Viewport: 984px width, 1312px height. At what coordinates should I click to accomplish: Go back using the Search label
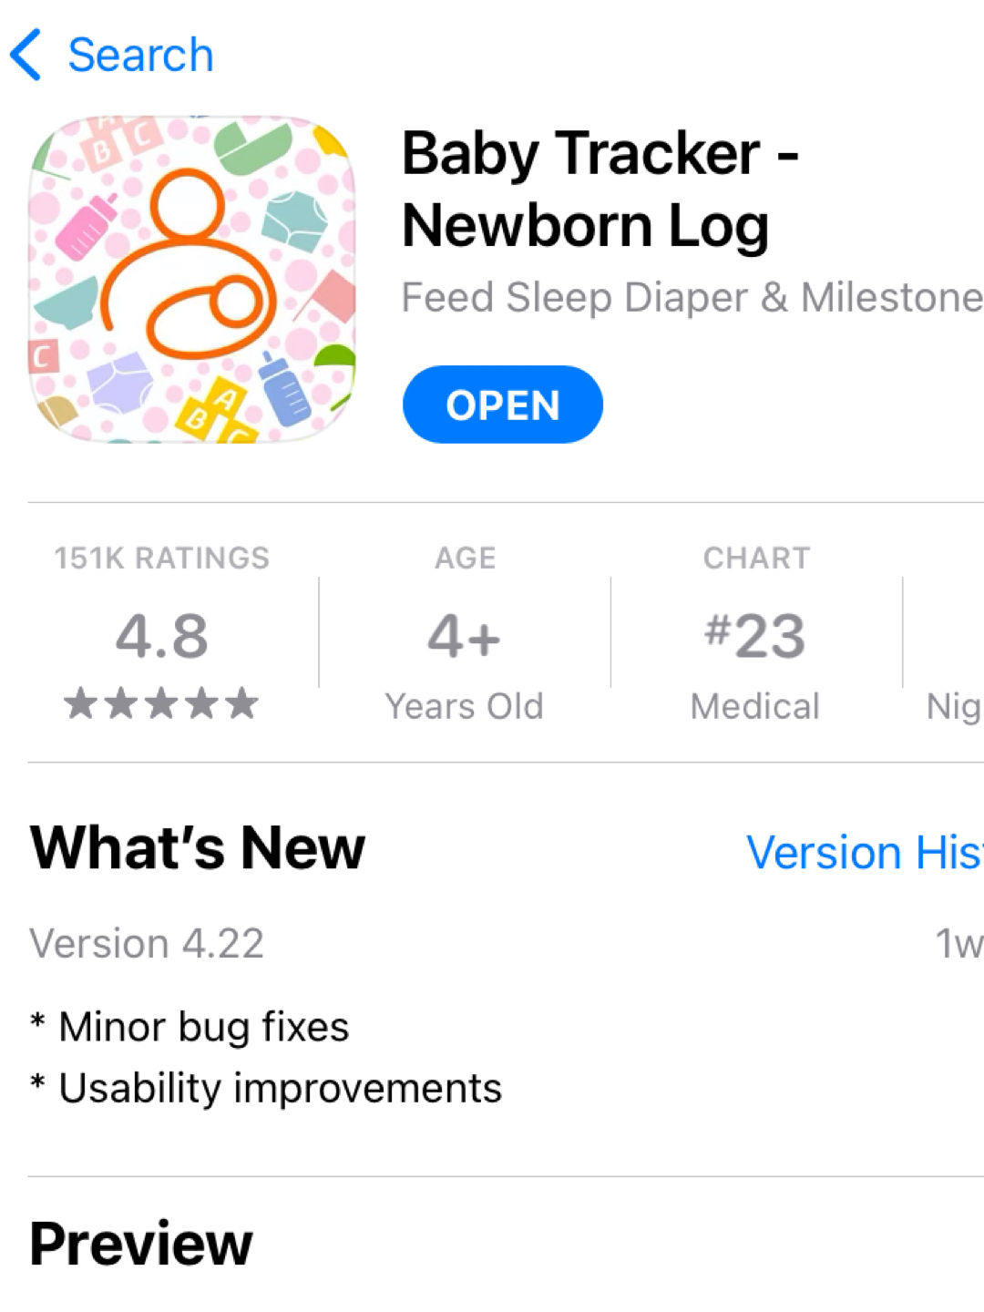coord(140,55)
